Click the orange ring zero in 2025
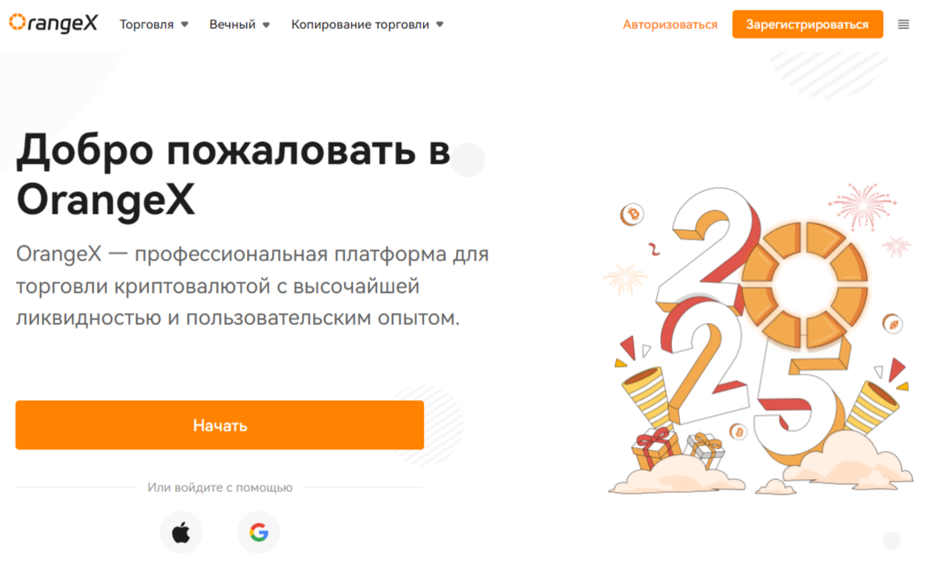Screen dimensions: 926x563 (x=804, y=285)
